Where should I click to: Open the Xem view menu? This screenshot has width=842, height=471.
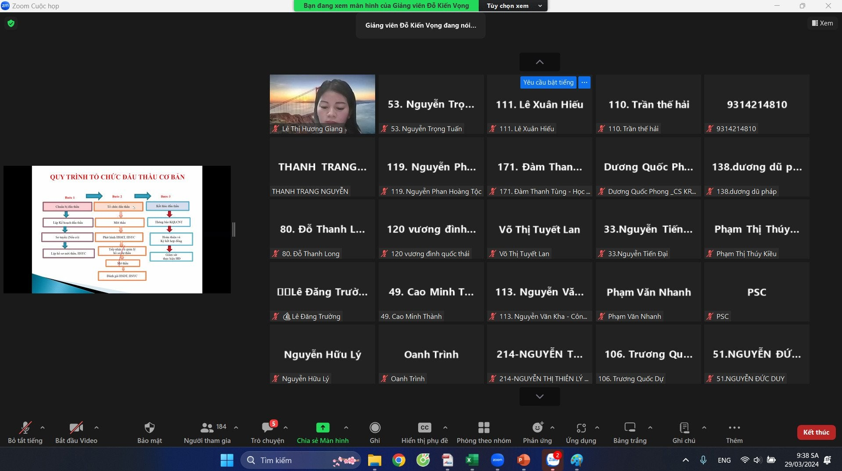[822, 23]
